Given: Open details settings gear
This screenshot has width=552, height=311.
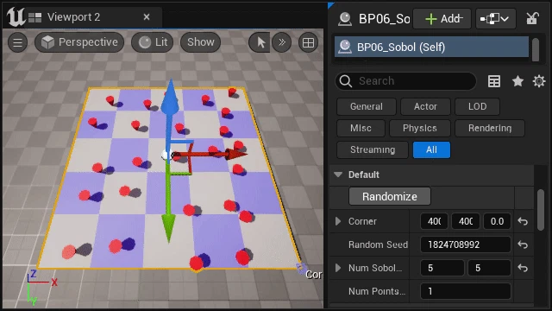Looking at the screenshot, I should pos(538,81).
